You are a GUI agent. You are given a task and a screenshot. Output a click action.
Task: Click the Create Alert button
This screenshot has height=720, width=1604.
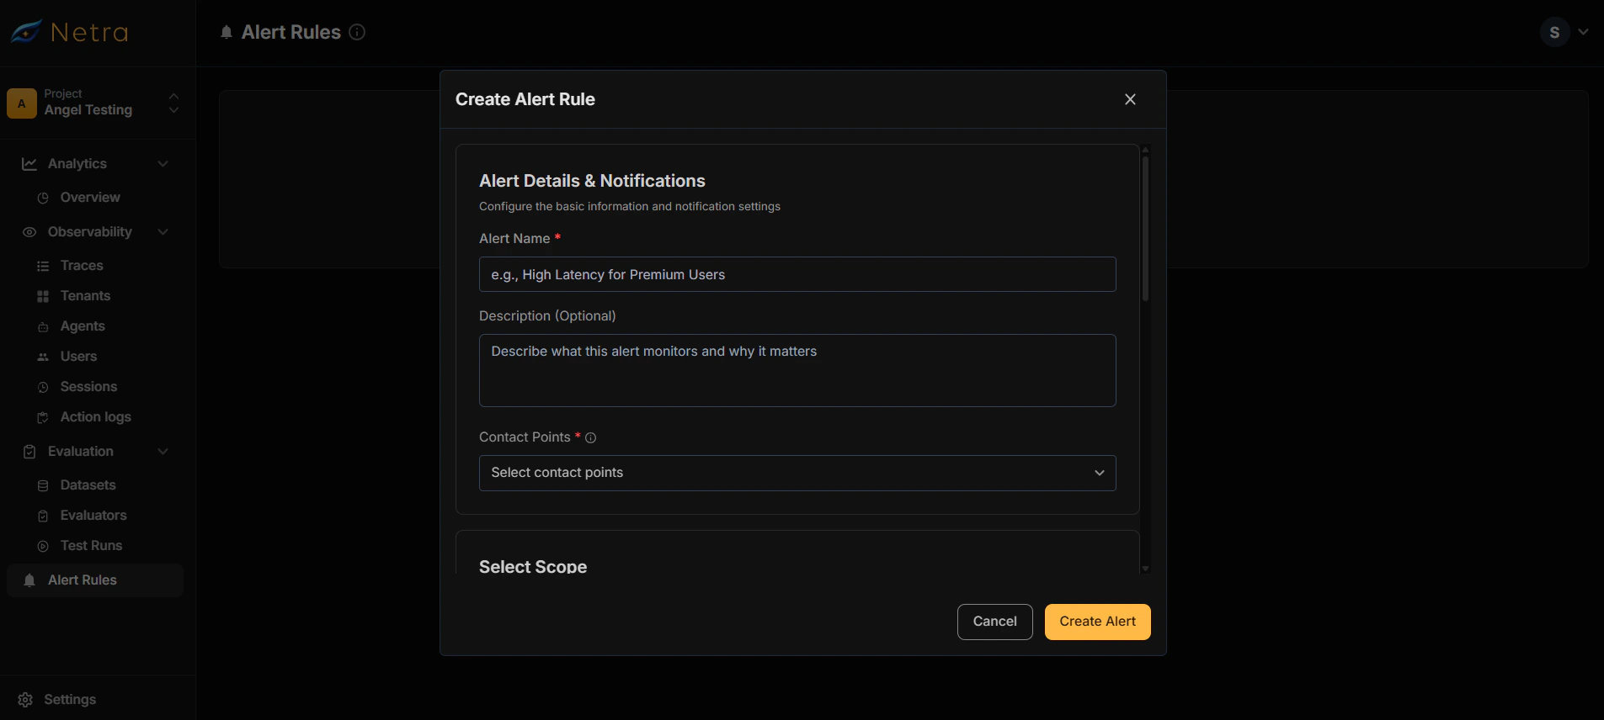(x=1097, y=622)
